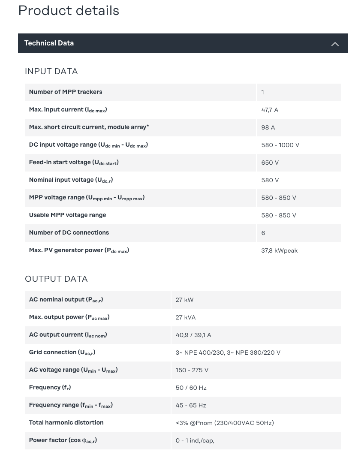Click the Nominal input voltage row label

[71, 180]
